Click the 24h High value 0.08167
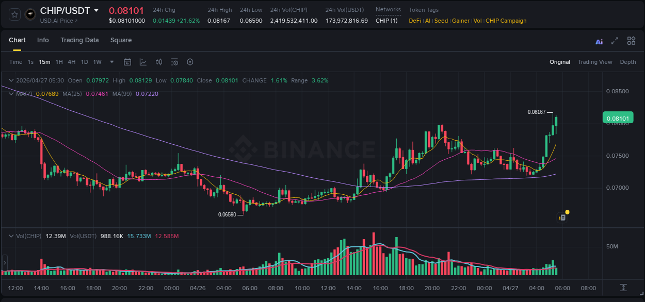The width and height of the screenshot is (645, 302). pos(219,21)
